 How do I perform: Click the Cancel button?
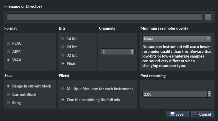203,114
